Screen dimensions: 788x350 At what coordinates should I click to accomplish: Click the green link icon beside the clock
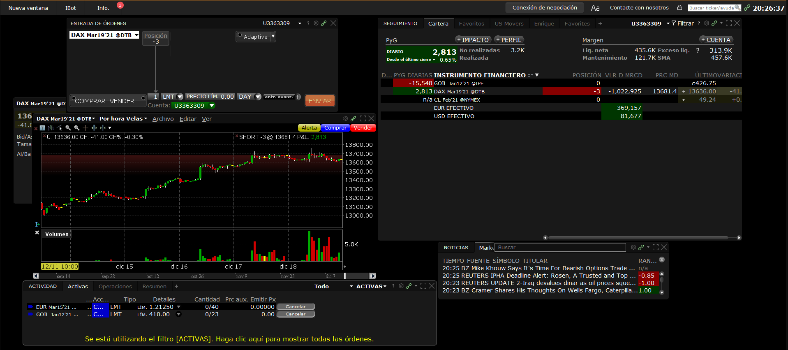click(747, 8)
